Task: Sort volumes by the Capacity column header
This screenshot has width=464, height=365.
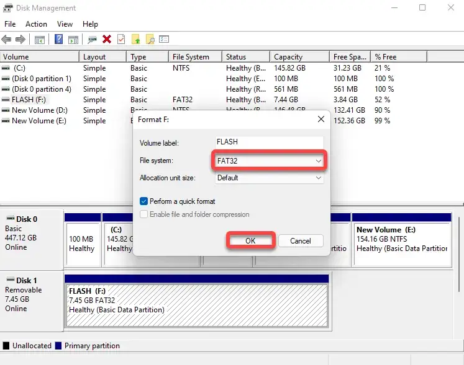Action: tap(288, 57)
